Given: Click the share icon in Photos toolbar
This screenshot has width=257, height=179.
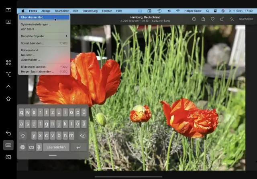Looking at the screenshot, I should (203, 19).
